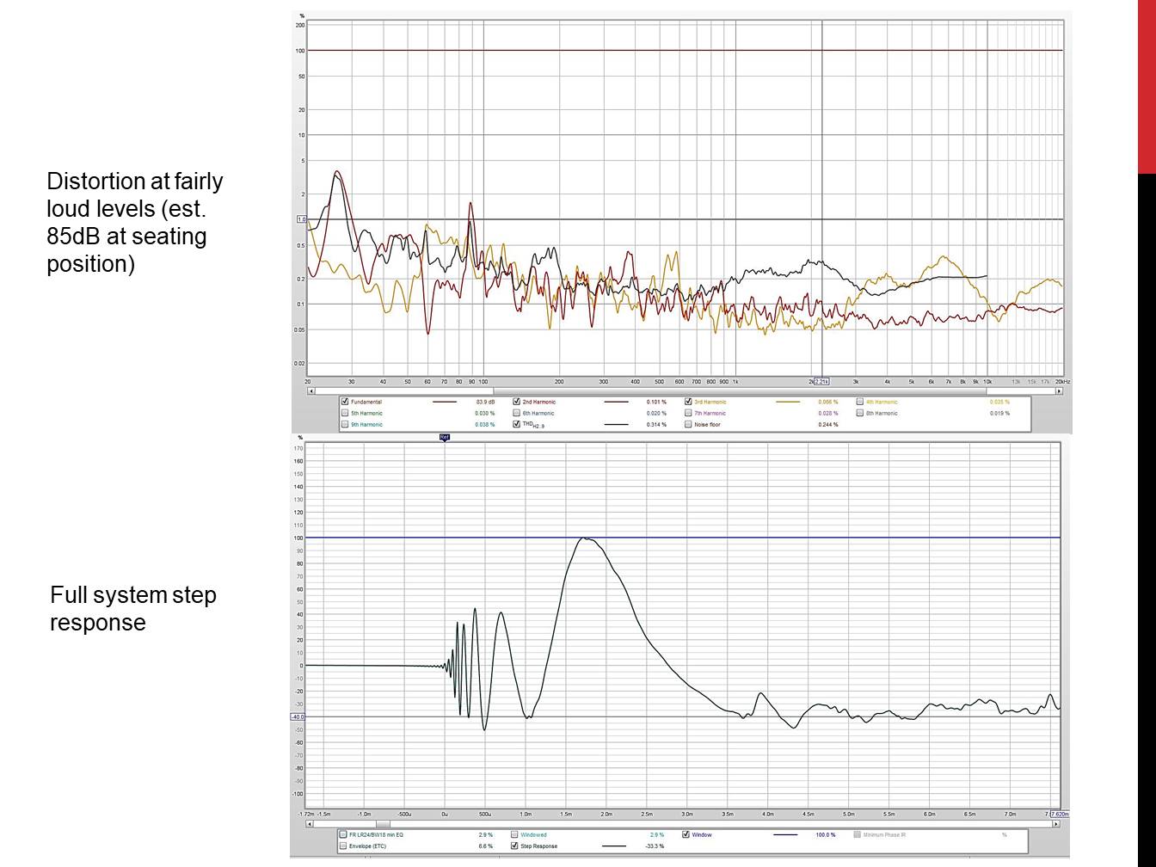Click the 3rd Harmonic yellow line sample
The width and height of the screenshot is (1156, 867).
[788, 402]
